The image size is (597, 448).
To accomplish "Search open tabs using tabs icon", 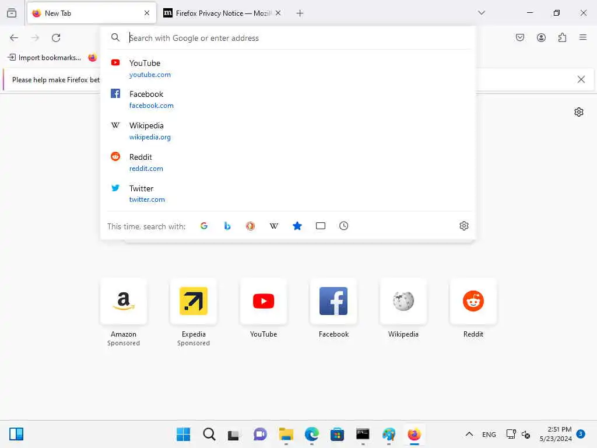I will [x=321, y=226].
